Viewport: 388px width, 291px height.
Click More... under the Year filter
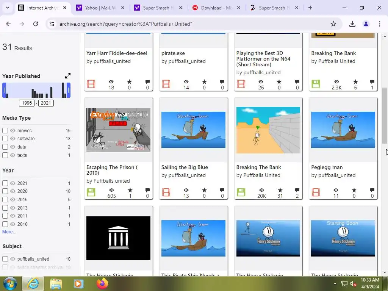point(9,232)
